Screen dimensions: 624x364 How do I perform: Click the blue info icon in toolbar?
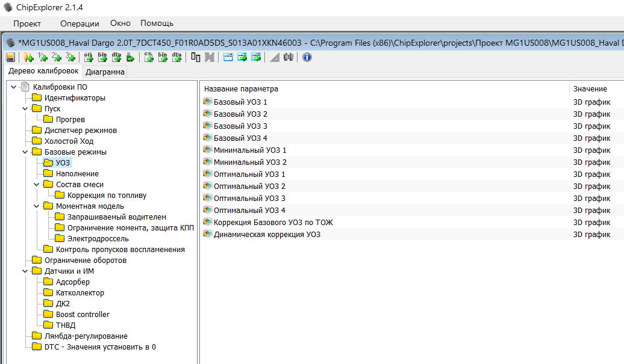(x=307, y=57)
